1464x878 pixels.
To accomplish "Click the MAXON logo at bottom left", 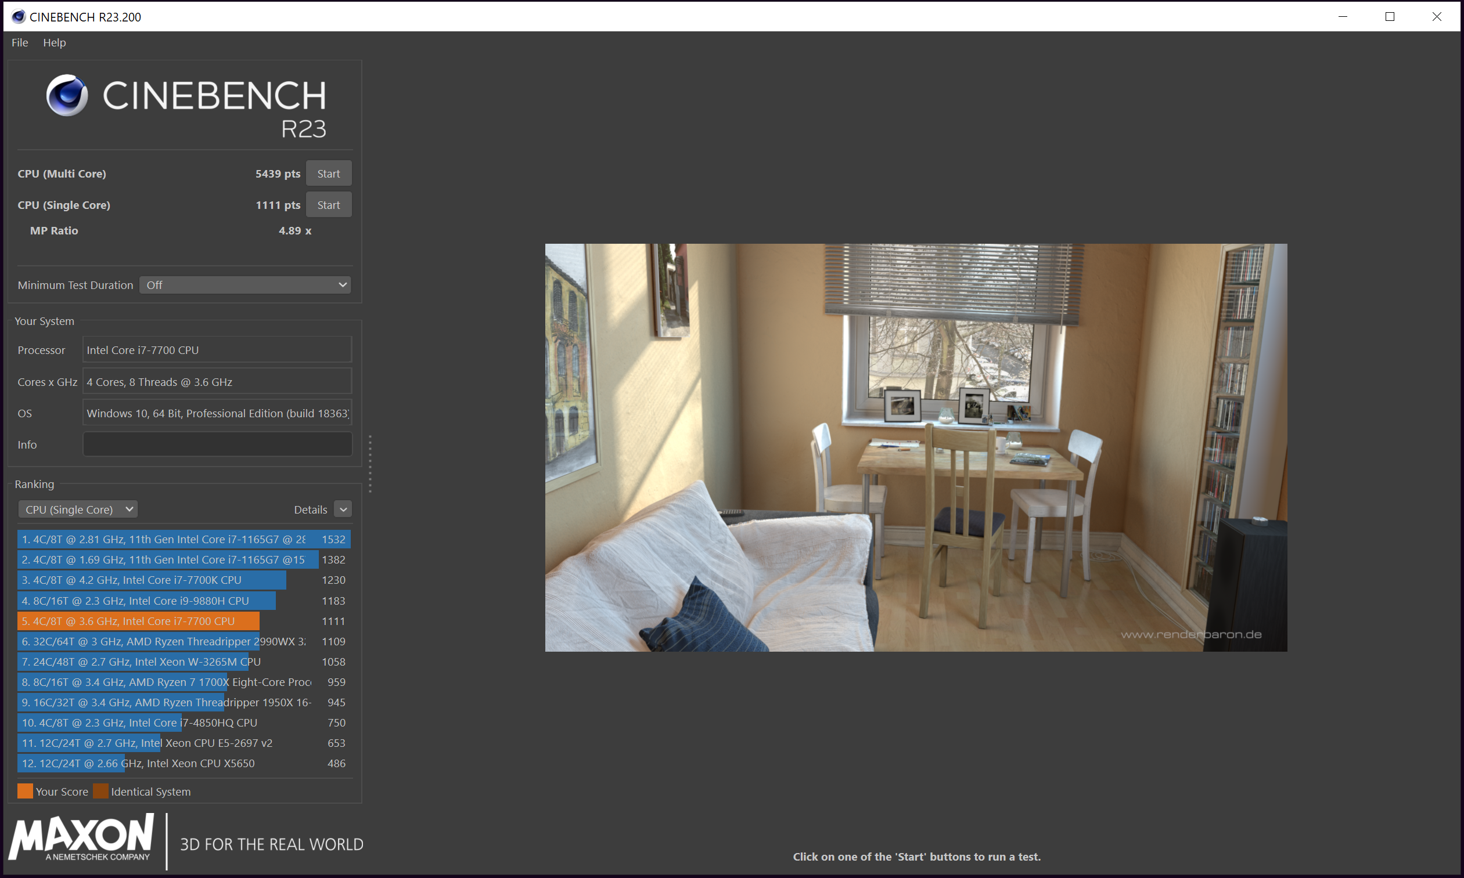I will (x=82, y=838).
